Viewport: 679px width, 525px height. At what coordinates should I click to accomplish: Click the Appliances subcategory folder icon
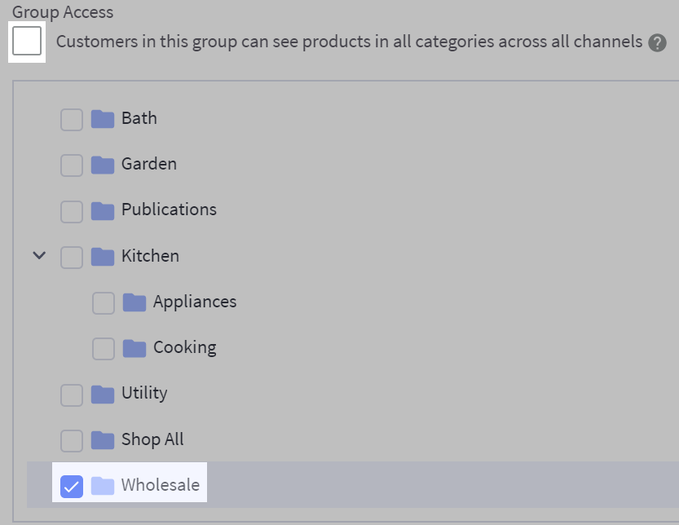[134, 302]
